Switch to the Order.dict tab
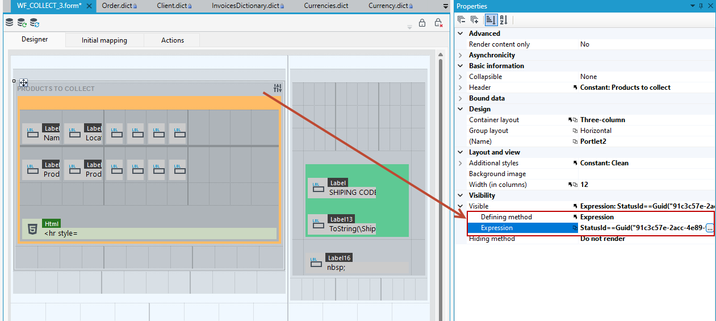Image resolution: width=716 pixels, height=321 pixels. (x=120, y=6)
